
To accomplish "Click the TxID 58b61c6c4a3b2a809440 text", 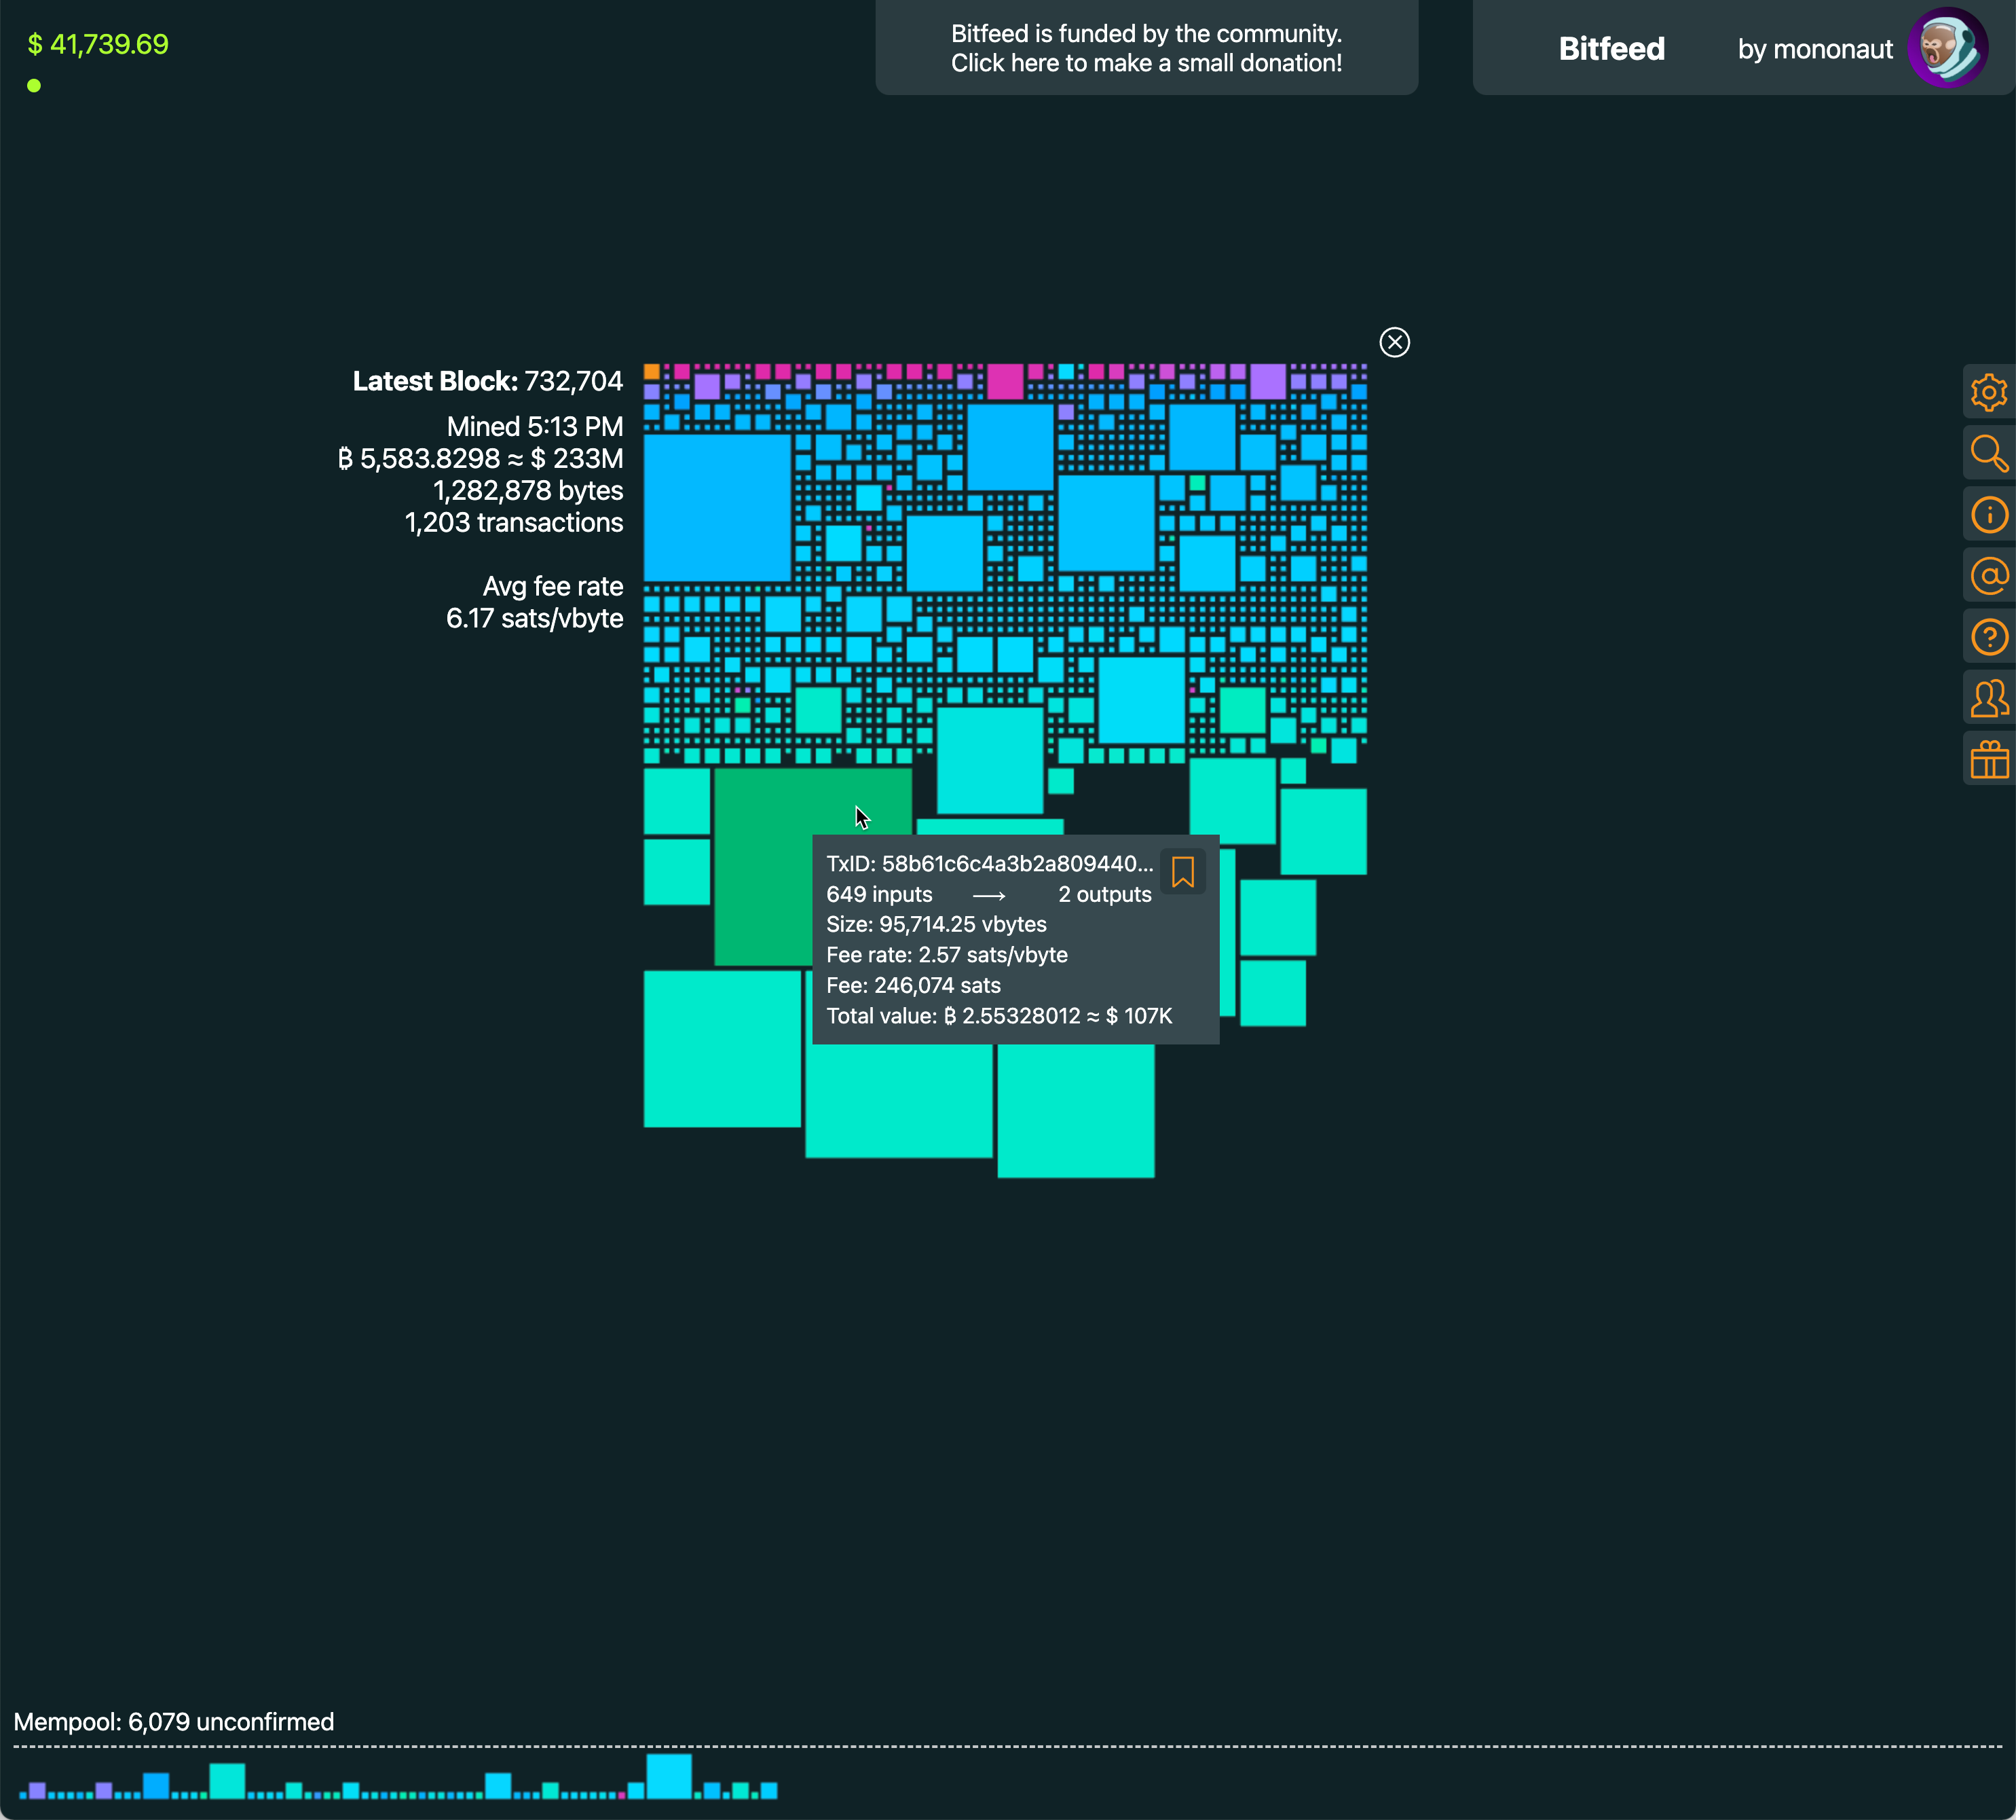I will click(x=990, y=864).
